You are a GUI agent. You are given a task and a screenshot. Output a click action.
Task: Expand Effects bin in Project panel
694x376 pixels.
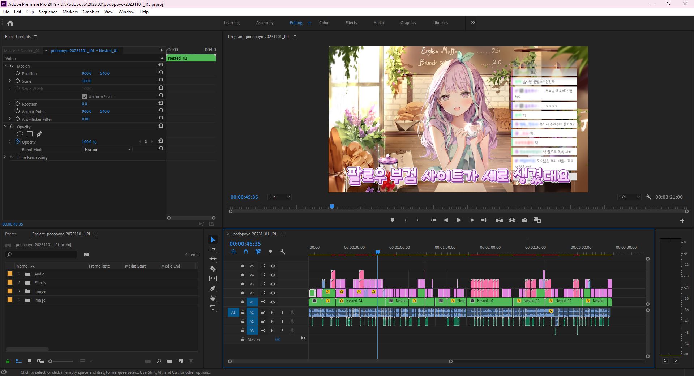pos(20,282)
